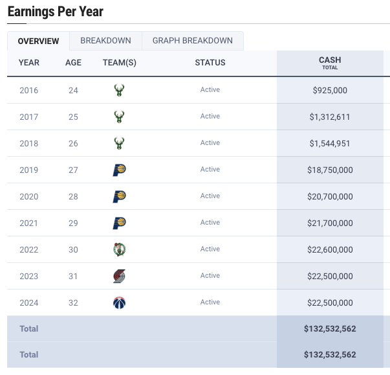Click the $132,532,562 total in the first Total row
Screen dimensions: 390x375
(330, 329)
